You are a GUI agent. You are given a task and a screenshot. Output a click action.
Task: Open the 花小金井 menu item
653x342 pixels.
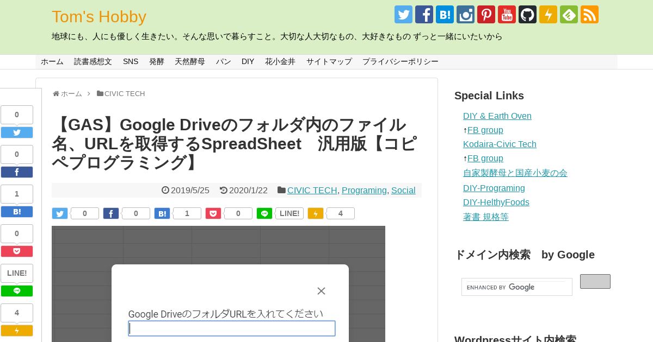coord(280,62)
